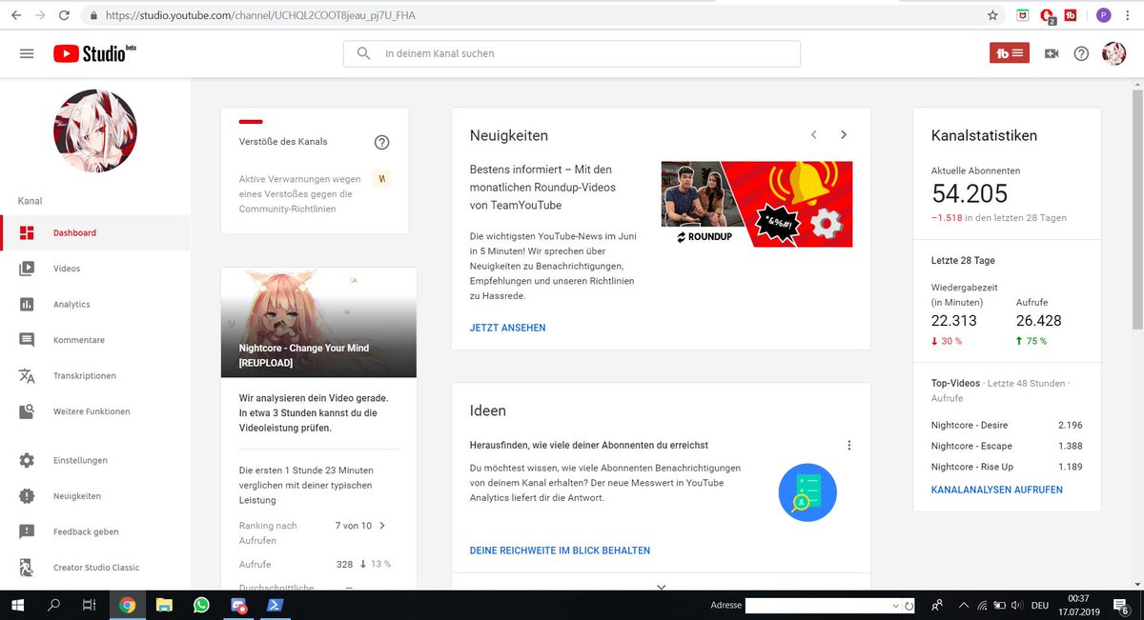Click DEINE REICHWEITE IM BLICK BEHALTEN
The image size is (1144, 620).
(x=561, y=550)
